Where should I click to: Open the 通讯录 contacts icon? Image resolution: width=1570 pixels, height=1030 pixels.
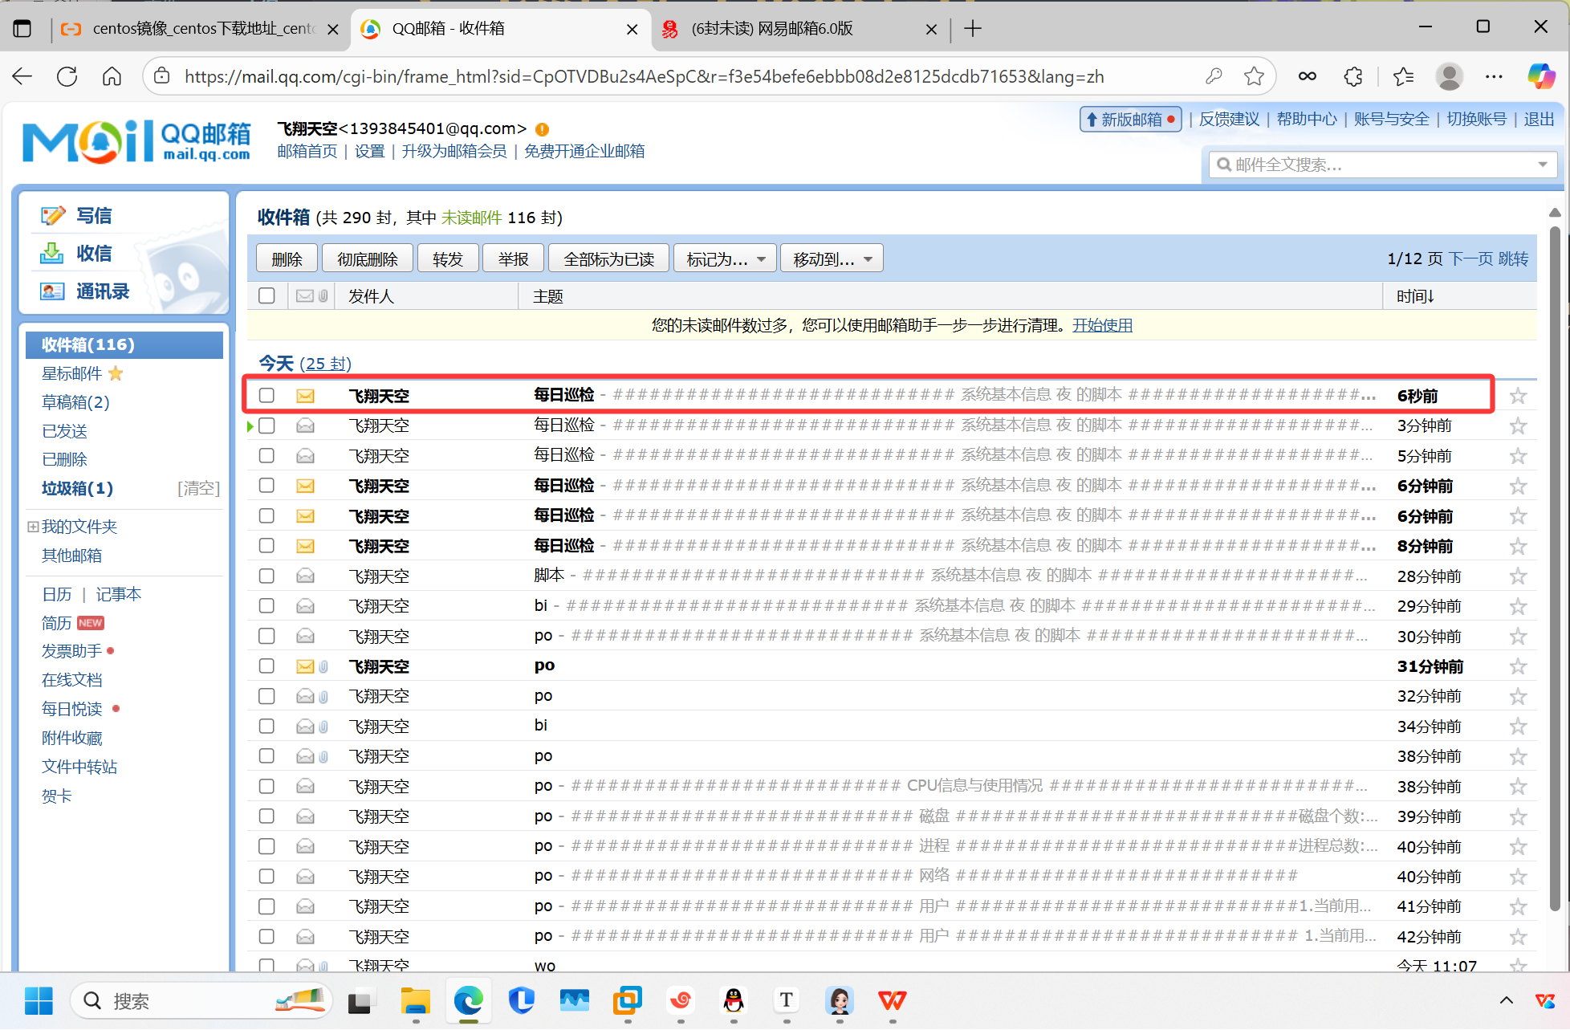(53, 291)
